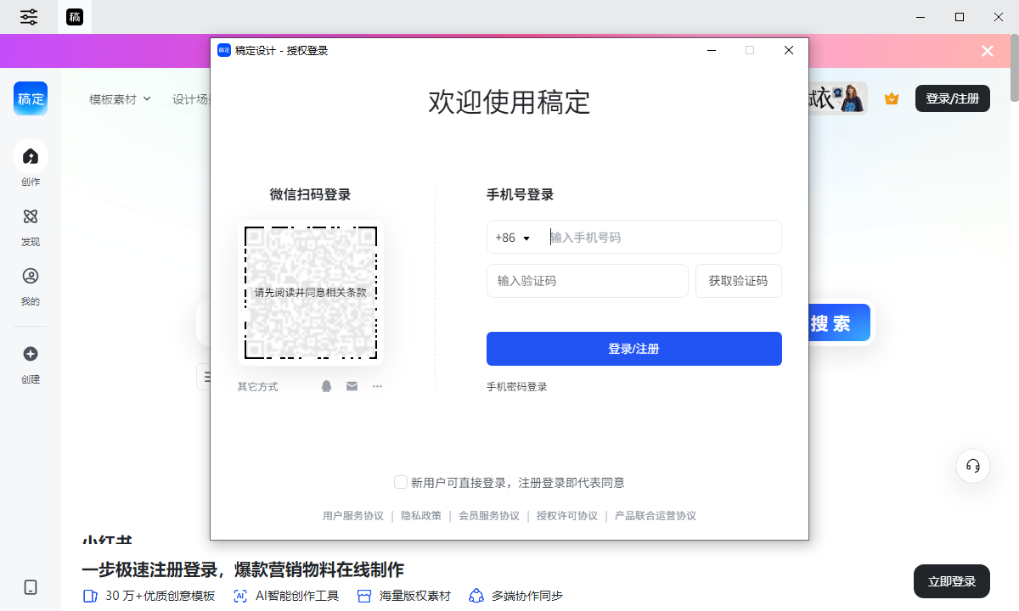Image resolution: width=1019 pixels, height=611 pixels.
Task: Choose email login icon under 其它方式
Action: point(352,386)
